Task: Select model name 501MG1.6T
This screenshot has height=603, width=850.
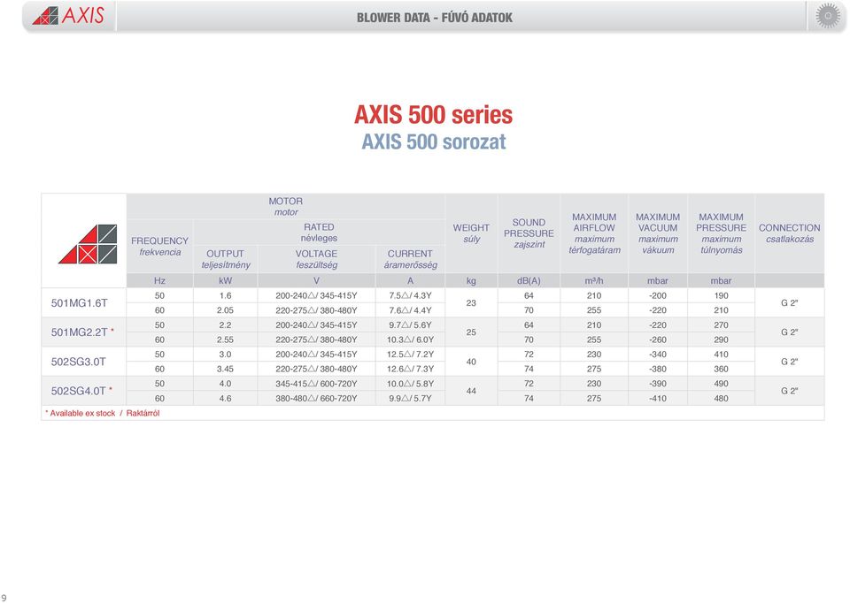Action: tap(79, 303)
